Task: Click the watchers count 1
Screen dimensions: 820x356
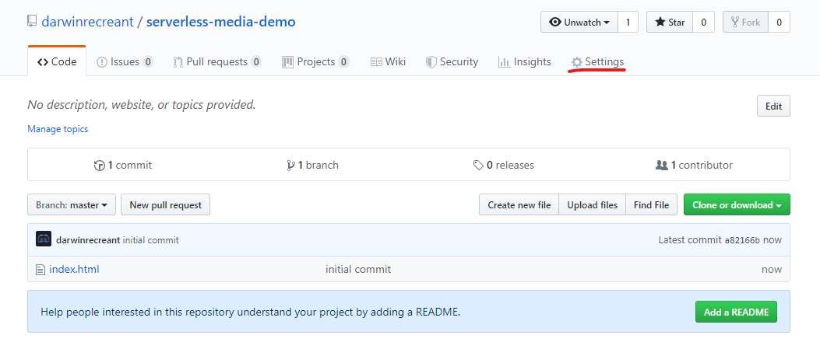Action: (628, 22)
